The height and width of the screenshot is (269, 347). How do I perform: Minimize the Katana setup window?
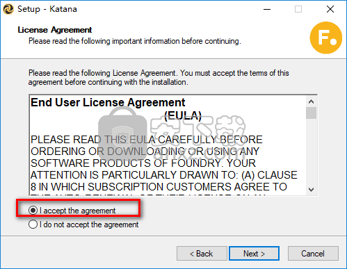click(267, 9)
